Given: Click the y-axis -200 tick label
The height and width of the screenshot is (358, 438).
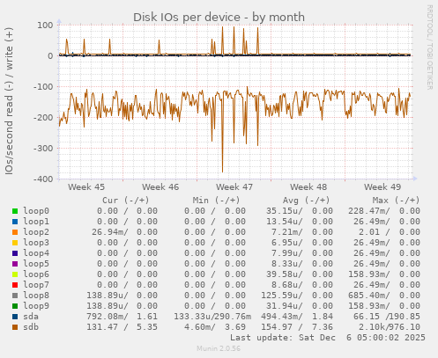Looking at the screenshot, I should (43, 118).
